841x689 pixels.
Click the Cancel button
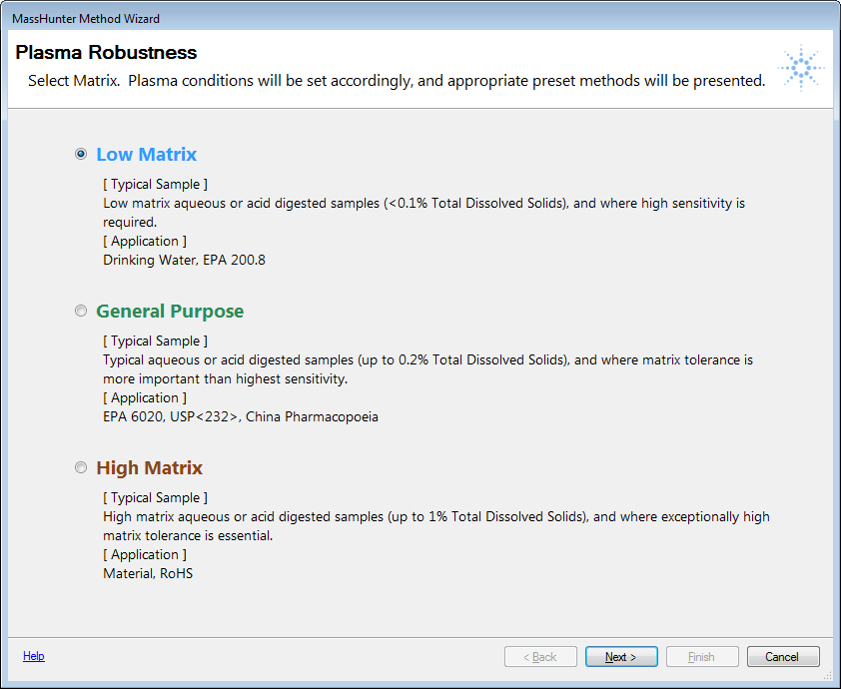[x=783, y=657]
